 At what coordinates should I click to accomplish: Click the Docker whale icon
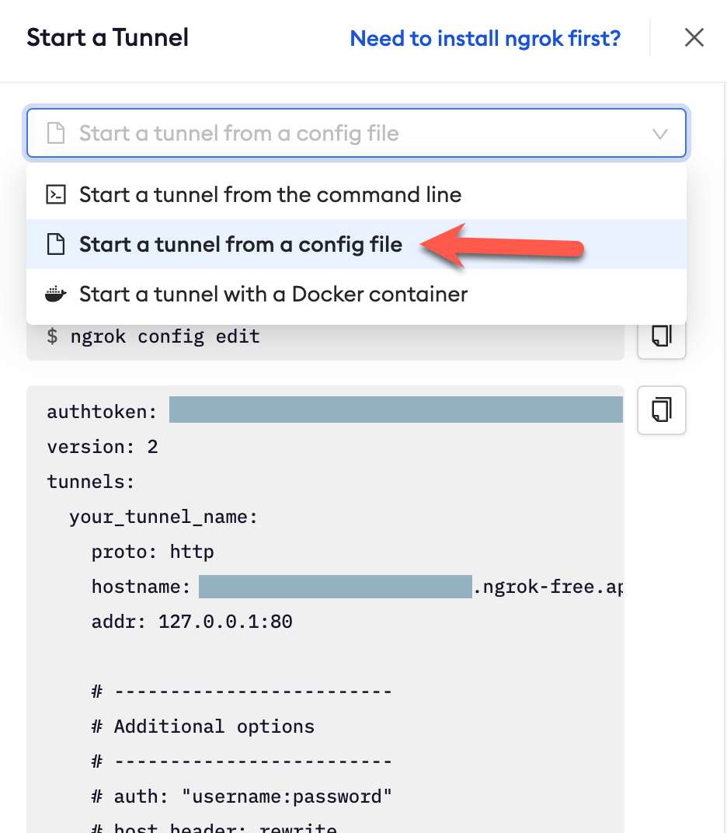tap(55, 295)
